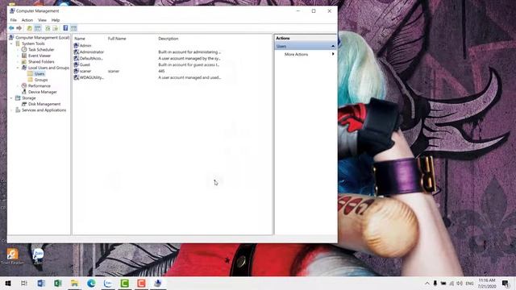Open Zalo from the taskbar
This screenshot has width=516, height=290.
point(108,283)
